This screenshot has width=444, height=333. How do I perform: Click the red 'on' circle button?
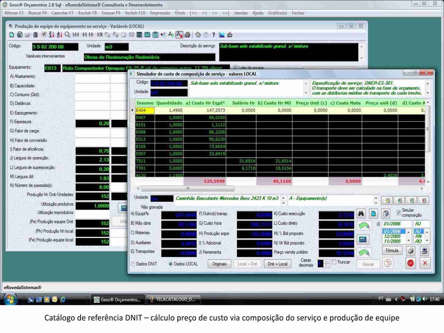[410, 263]
